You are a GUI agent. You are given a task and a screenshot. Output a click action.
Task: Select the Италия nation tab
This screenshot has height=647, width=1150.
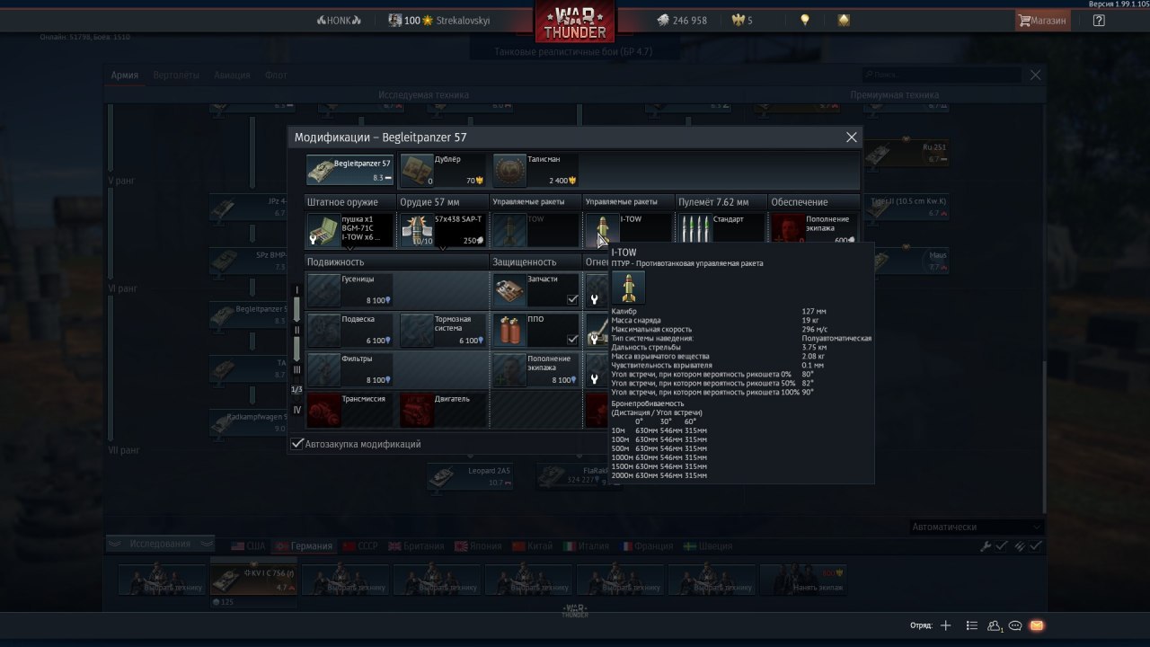pos(586,546)
